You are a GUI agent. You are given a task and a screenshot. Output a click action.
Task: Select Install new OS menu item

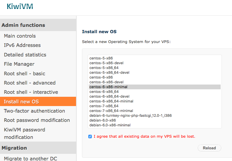tap(38, 102)
